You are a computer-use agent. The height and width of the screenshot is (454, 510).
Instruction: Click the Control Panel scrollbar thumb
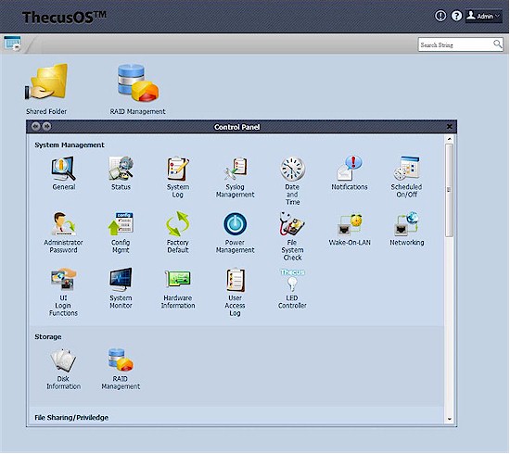[449, 190]
